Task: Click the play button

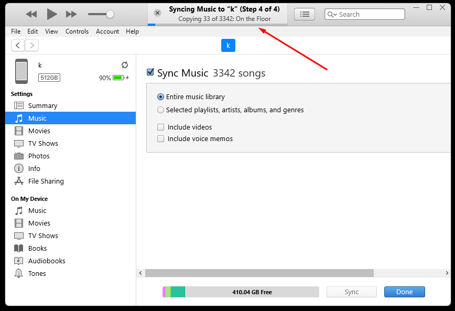Action: [x=52, y=14]
